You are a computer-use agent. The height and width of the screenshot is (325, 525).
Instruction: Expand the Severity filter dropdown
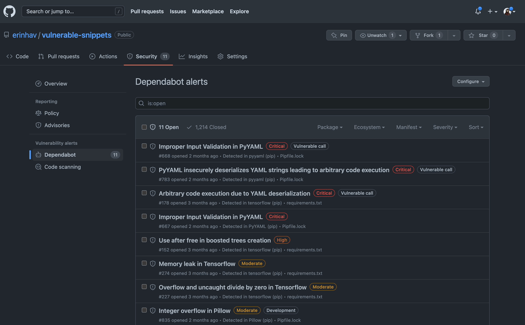pyautogui.click(x=445, y=127)
